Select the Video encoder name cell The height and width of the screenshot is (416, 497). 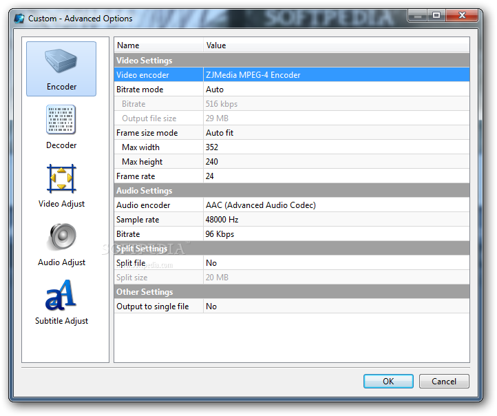(x=158, y=75)
